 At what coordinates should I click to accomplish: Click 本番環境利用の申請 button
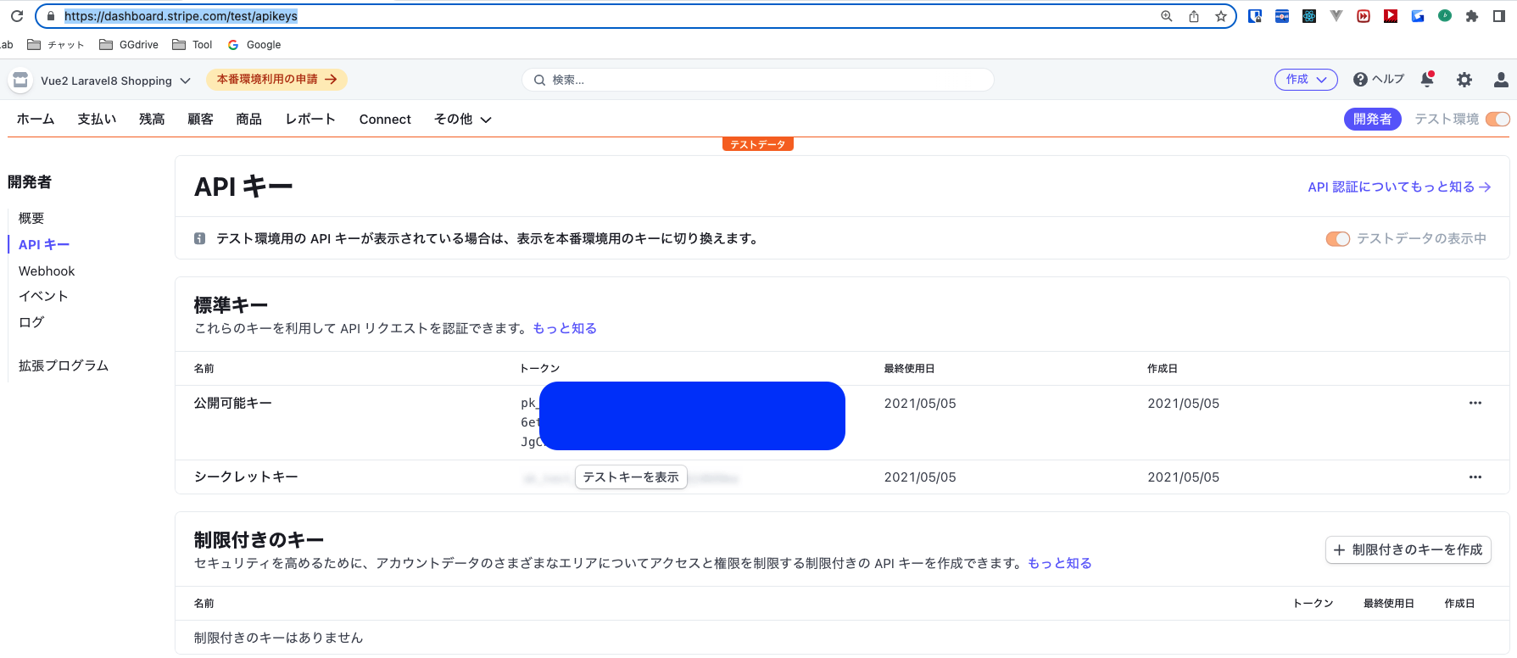click(x=276, y=80)
